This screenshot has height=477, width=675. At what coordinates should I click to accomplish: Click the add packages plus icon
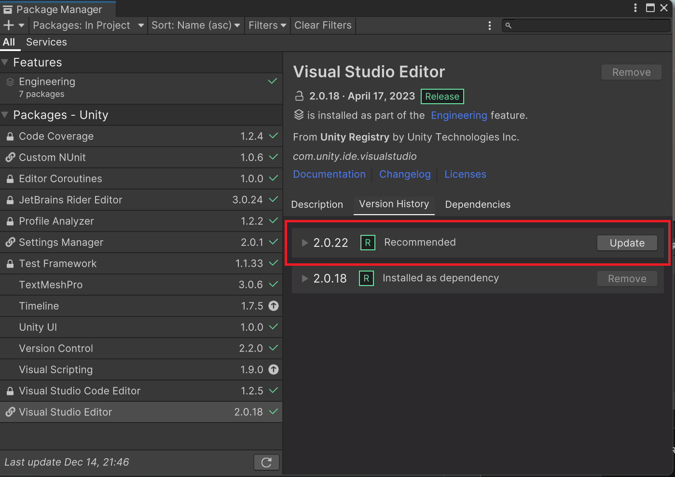coord(9,25)
